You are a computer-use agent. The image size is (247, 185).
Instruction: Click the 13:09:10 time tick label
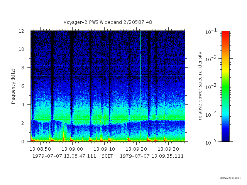105,149
